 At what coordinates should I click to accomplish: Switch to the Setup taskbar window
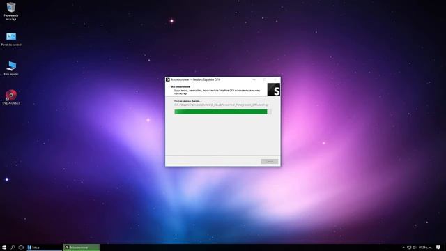pos(44,248)
